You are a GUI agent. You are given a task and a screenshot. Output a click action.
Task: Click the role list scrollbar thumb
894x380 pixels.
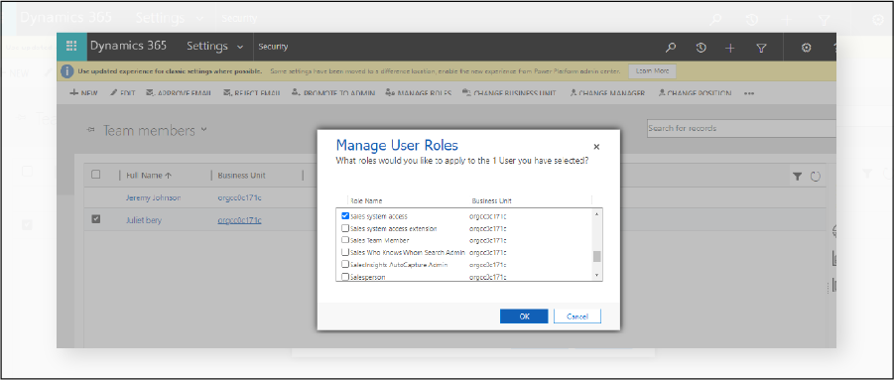pos(597,256)
